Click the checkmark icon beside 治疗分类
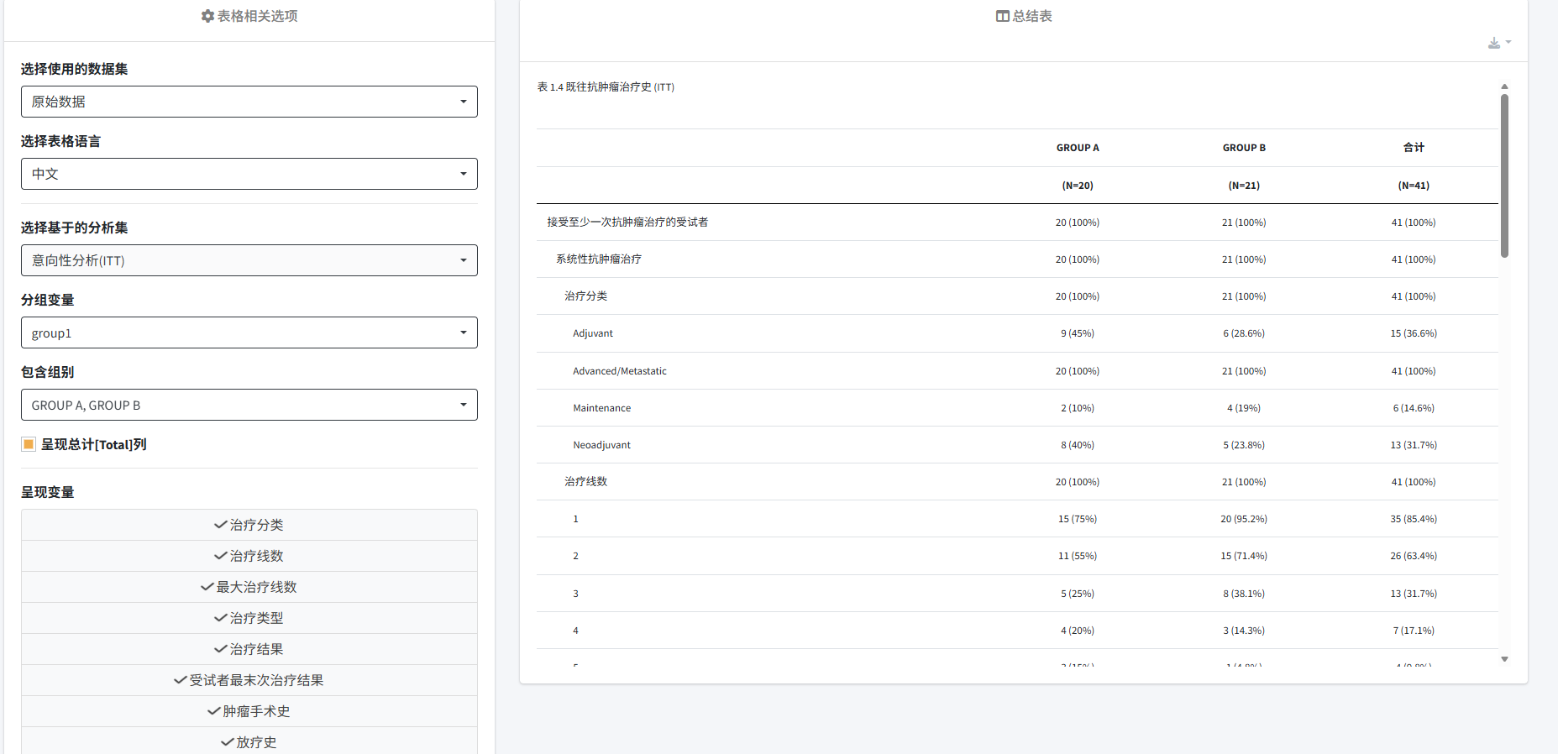The height and width of the screenshot is (754, 1558). (220, 525)
